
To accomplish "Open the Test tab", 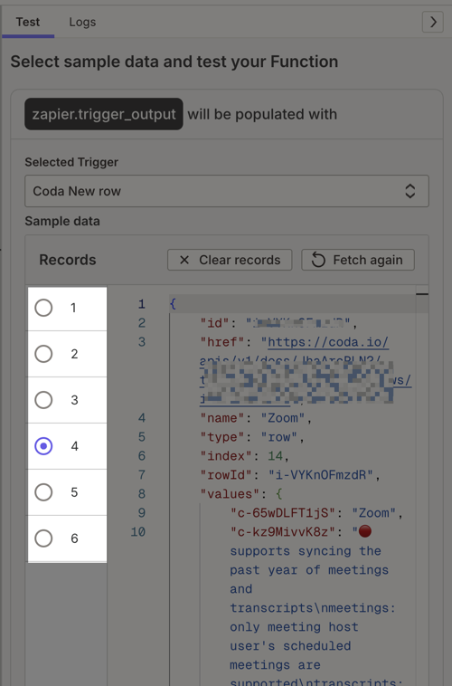I will [28, 22].
